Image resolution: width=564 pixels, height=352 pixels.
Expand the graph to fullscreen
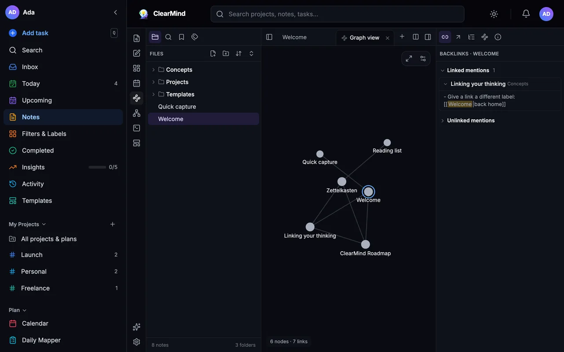(409, 59)
